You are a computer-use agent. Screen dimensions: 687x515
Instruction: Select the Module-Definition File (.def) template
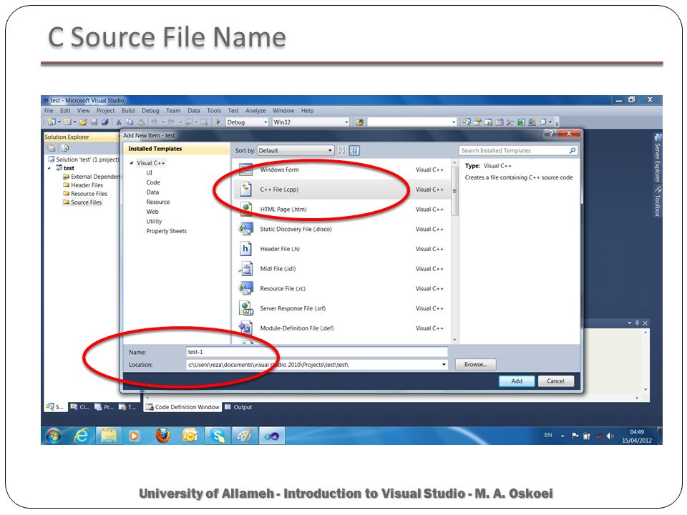pyautogui.click(x=343, y=328)
